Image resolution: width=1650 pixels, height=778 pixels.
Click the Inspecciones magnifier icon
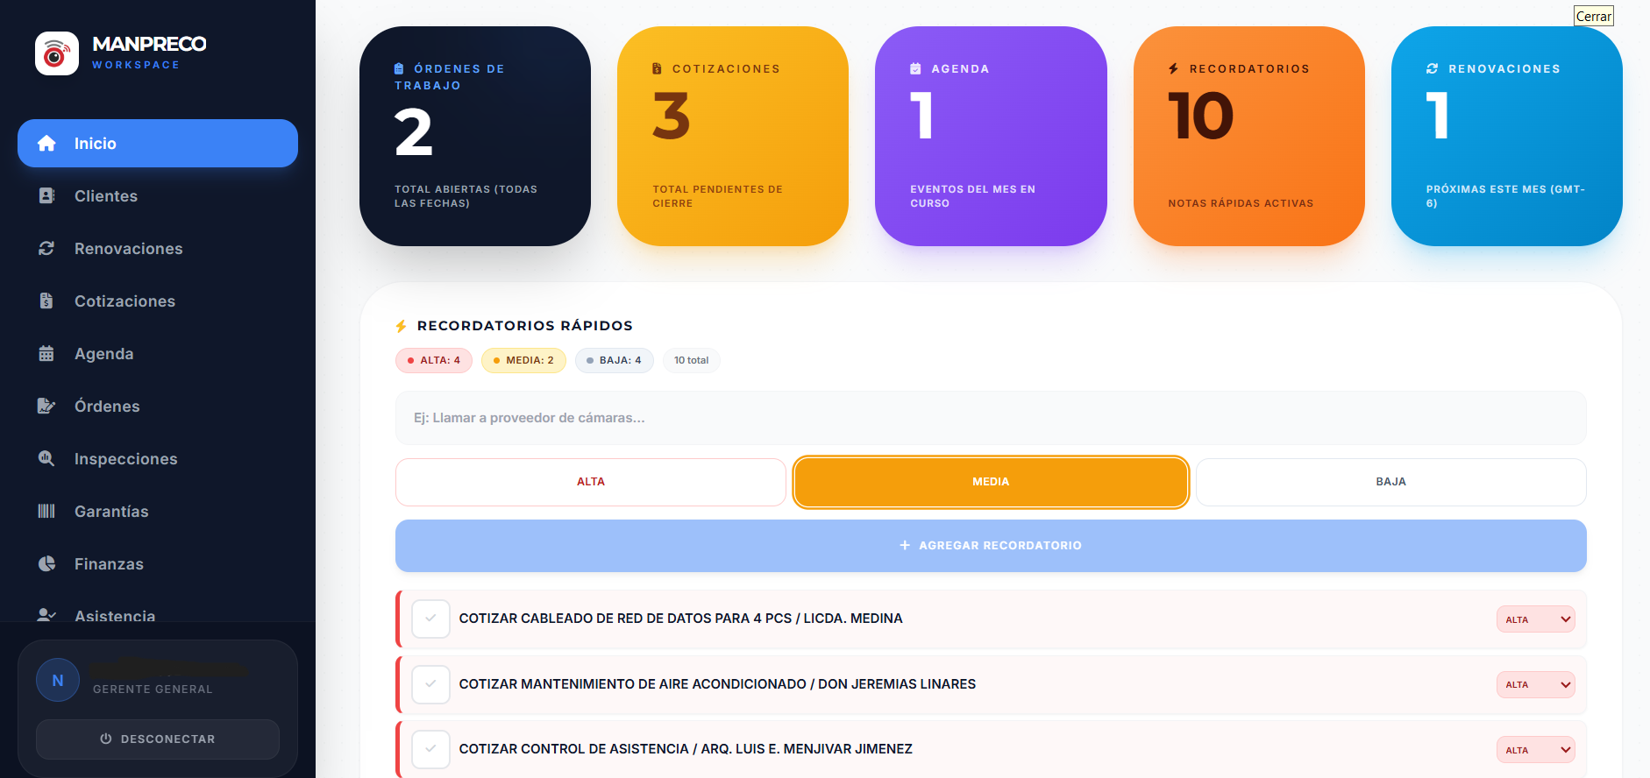pyautogui.click(x=46, y=458)
